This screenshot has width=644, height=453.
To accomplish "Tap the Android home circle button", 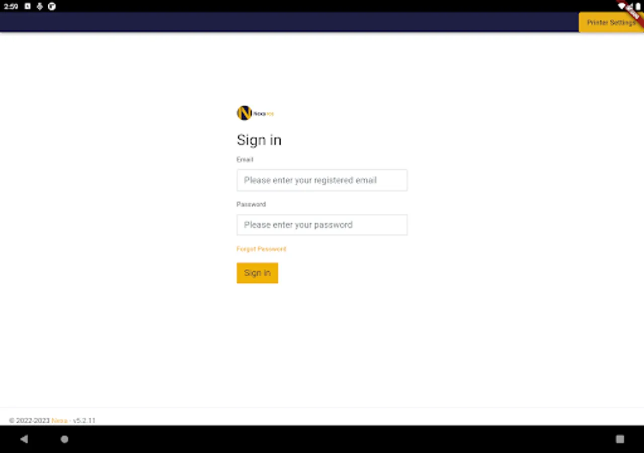I will (64, 439).
